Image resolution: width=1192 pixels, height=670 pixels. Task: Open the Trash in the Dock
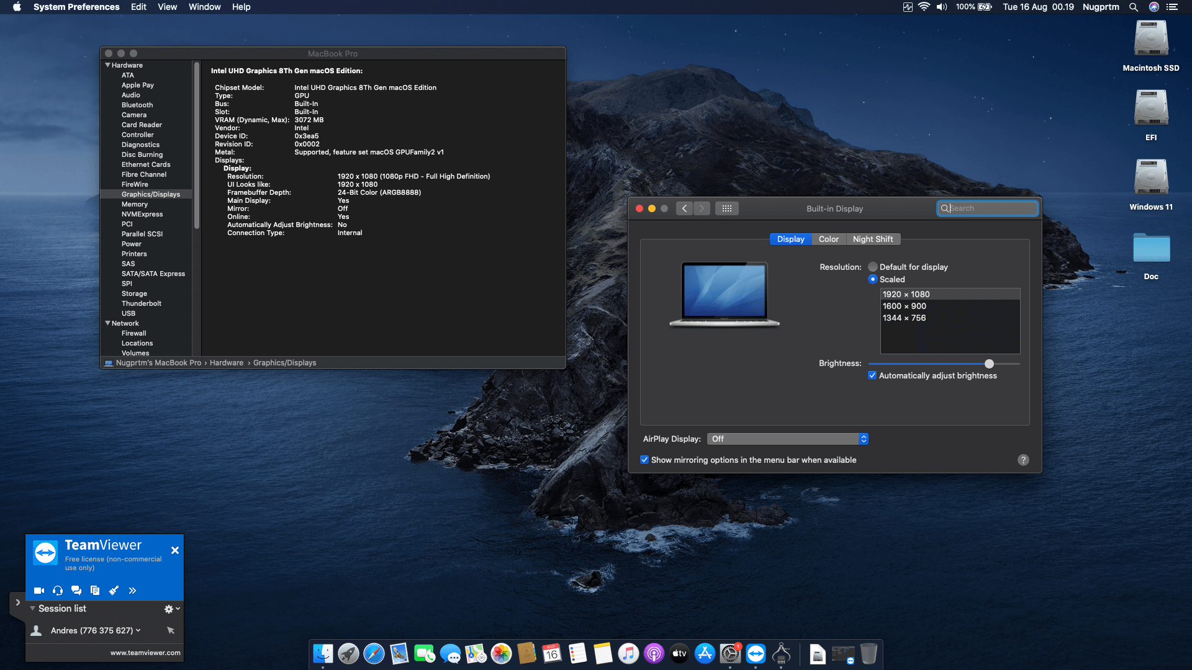[869, 654]
